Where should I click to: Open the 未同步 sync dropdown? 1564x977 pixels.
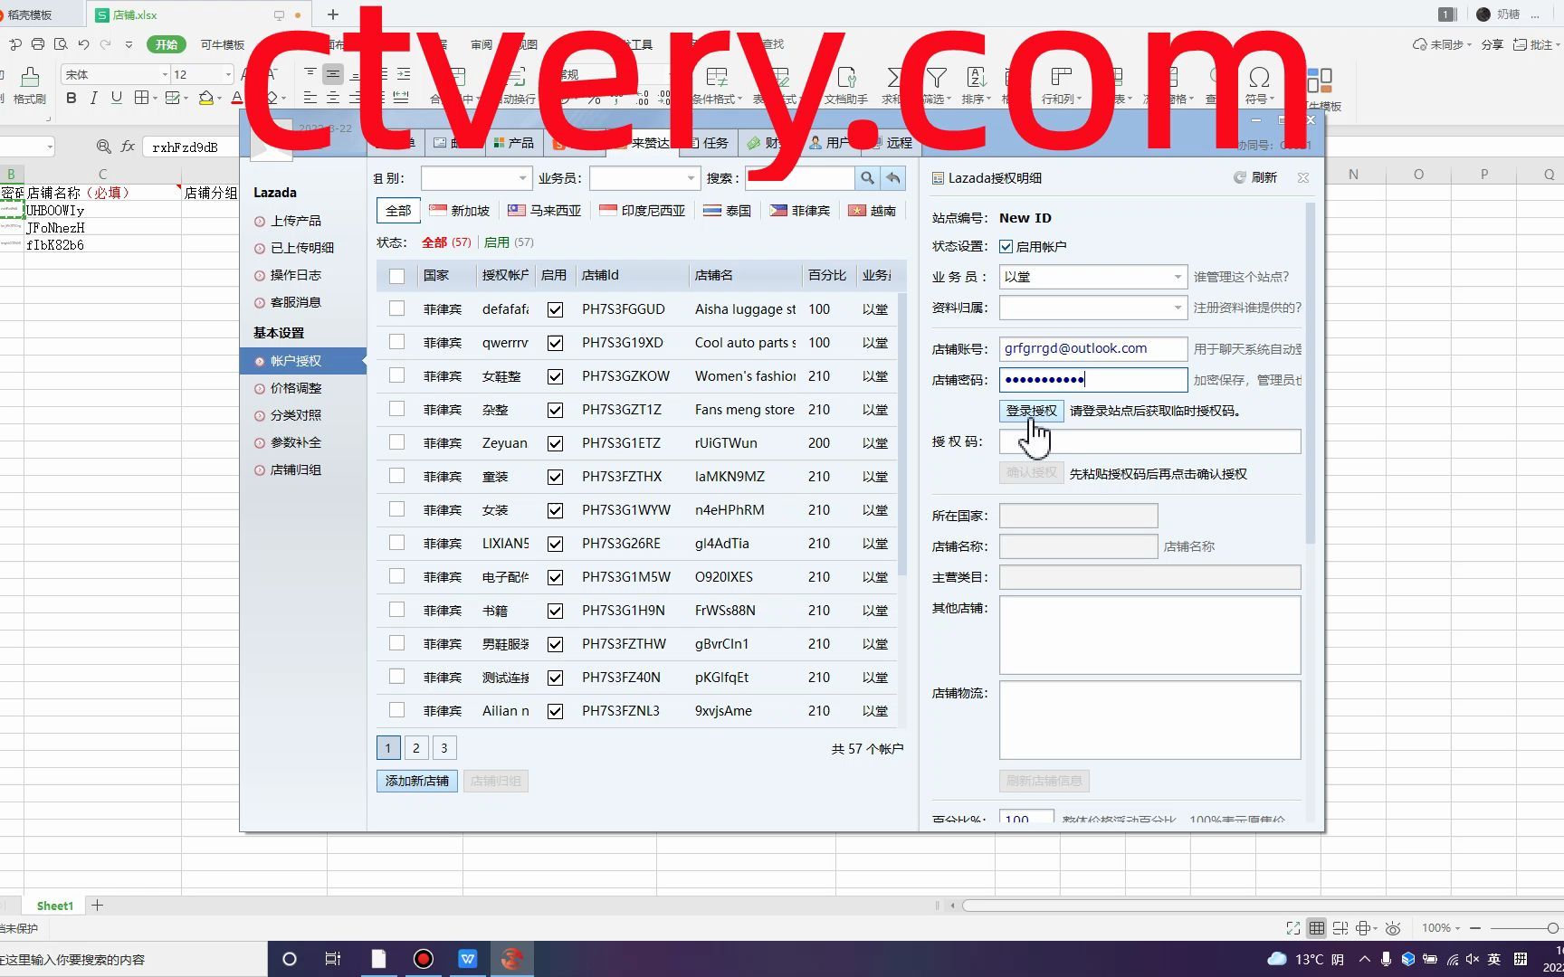1443,44
